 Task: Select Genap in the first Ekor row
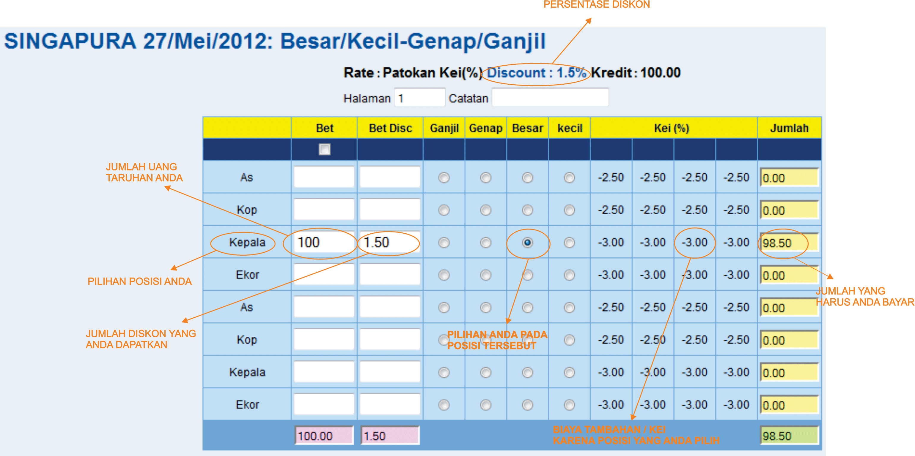coord(485,275)
